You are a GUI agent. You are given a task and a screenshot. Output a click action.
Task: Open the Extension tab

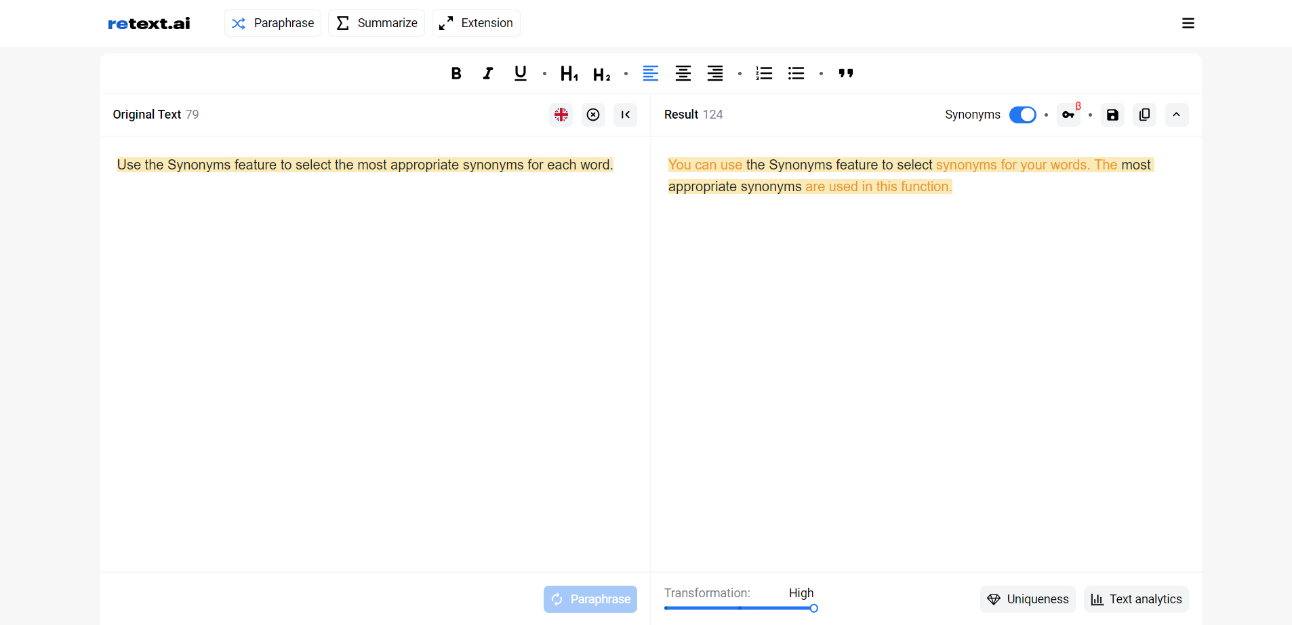tap(476, 23)
